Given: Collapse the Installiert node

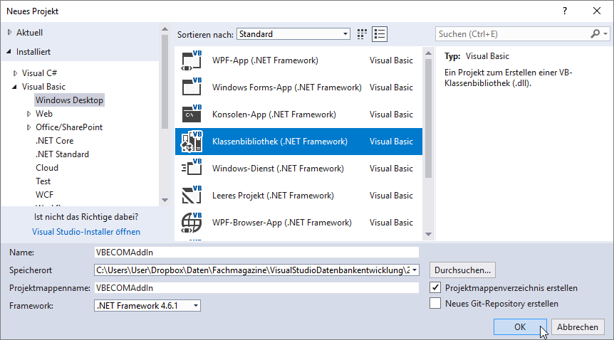Looking at the screenshot, I should [x=9, y=52].
